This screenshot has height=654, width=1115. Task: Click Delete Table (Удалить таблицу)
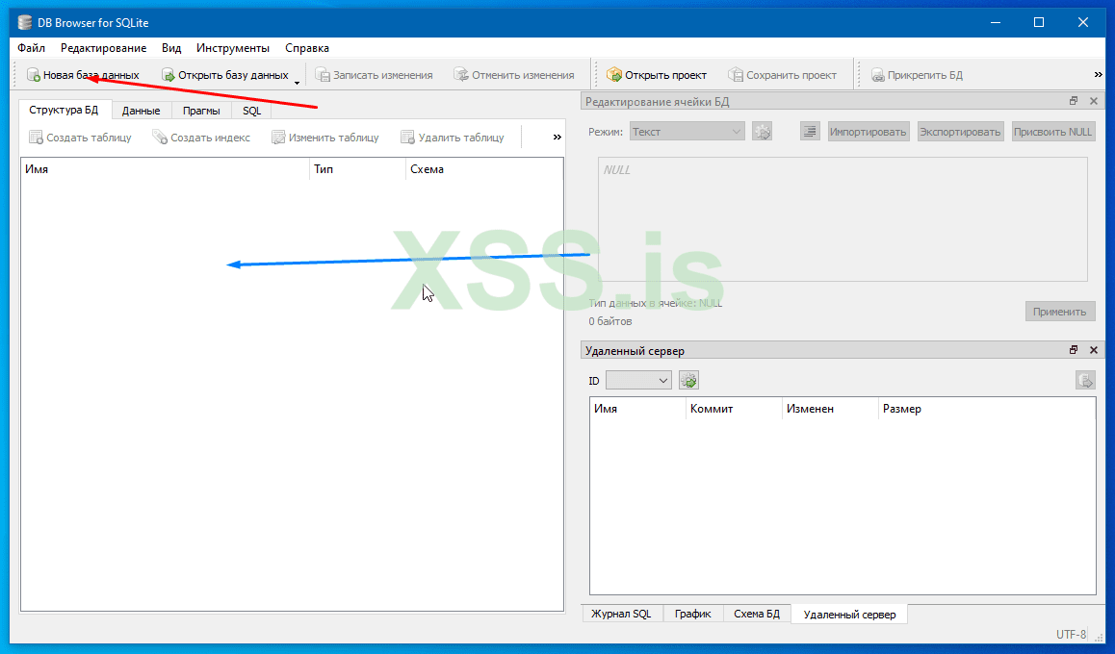coord(453,137)
